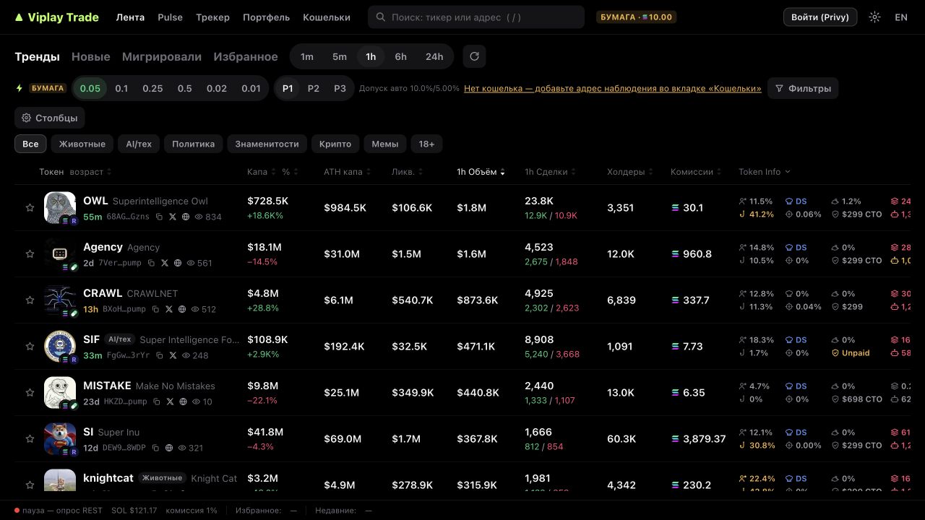Screen dimensions: 925x520
Task: Copy the Agency token address
Action: (151, 263)
